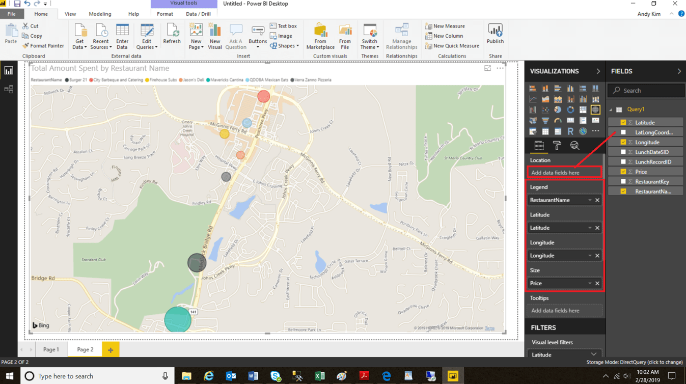
Task: Open the RestaurantName legend field dropdown
Action: [590, 200]
